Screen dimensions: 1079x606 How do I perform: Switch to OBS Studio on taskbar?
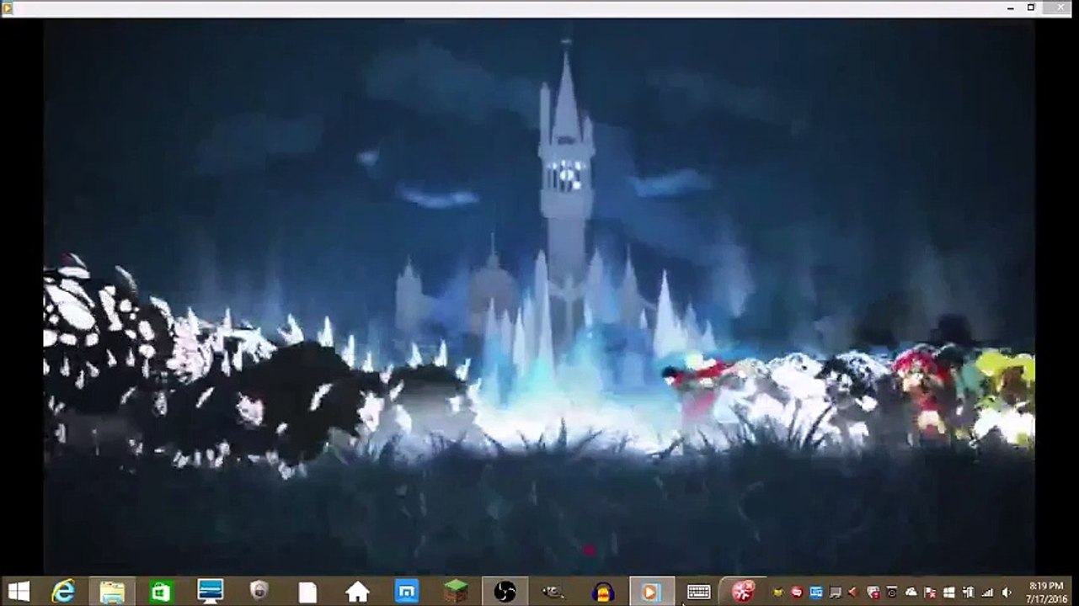(x=505, y=592)
